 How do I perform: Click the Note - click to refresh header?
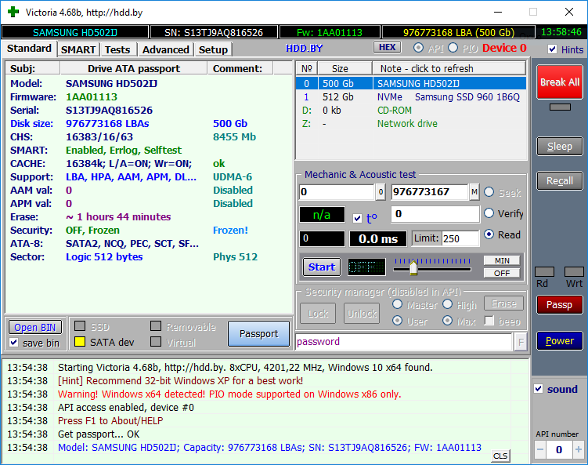449,68
